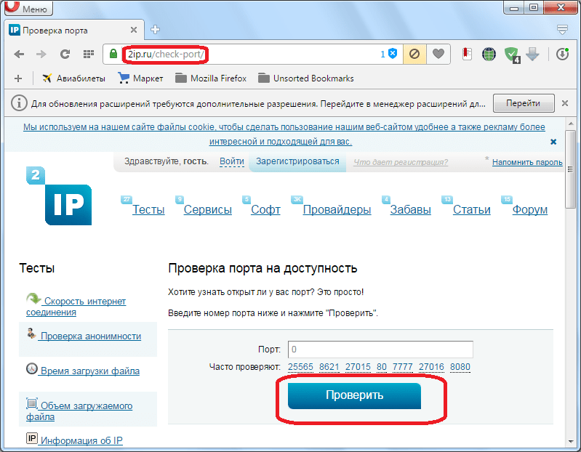Select frequently checked port 27016

tap(431, 367)
